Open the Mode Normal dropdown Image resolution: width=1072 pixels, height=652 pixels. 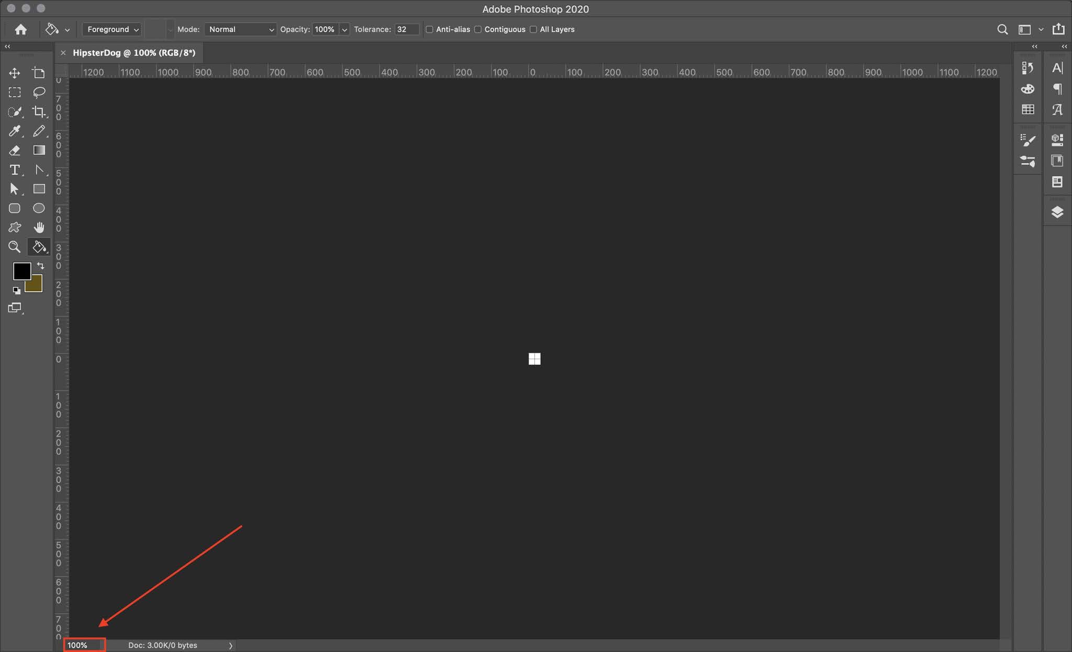click(x=240, y=29)
